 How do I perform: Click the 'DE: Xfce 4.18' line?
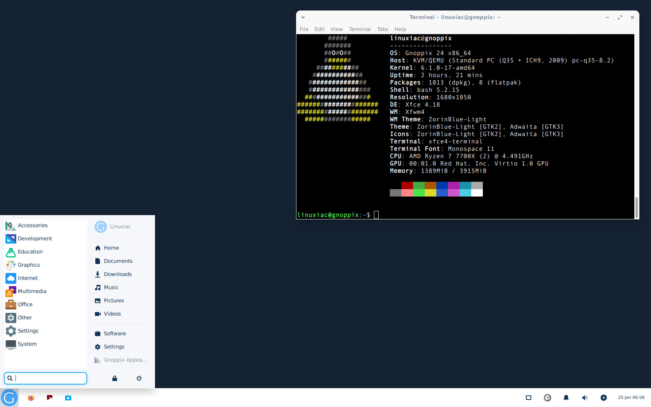[415, 105]
